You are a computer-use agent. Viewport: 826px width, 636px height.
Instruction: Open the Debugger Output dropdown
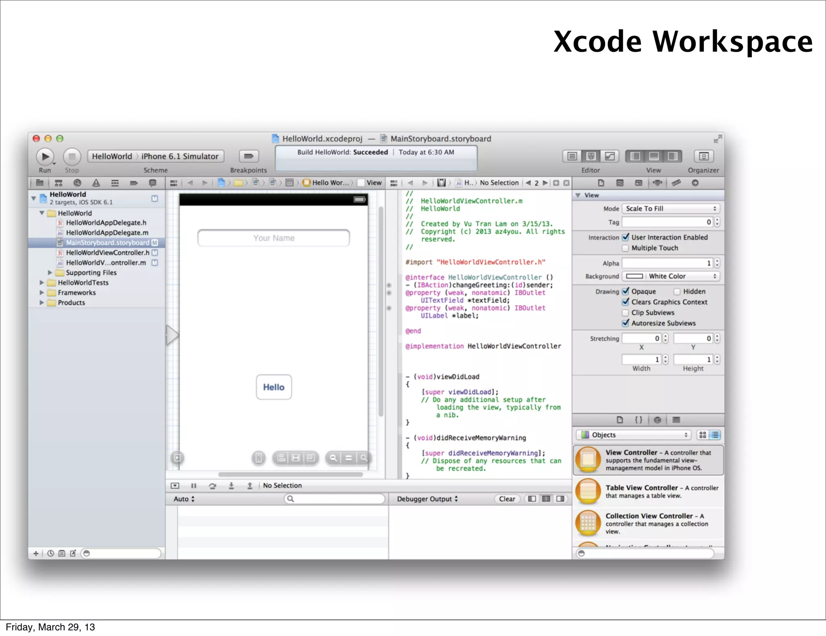coord(427,499)
